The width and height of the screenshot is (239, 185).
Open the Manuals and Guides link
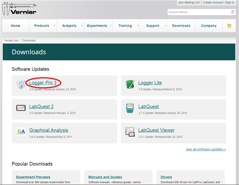105,177
